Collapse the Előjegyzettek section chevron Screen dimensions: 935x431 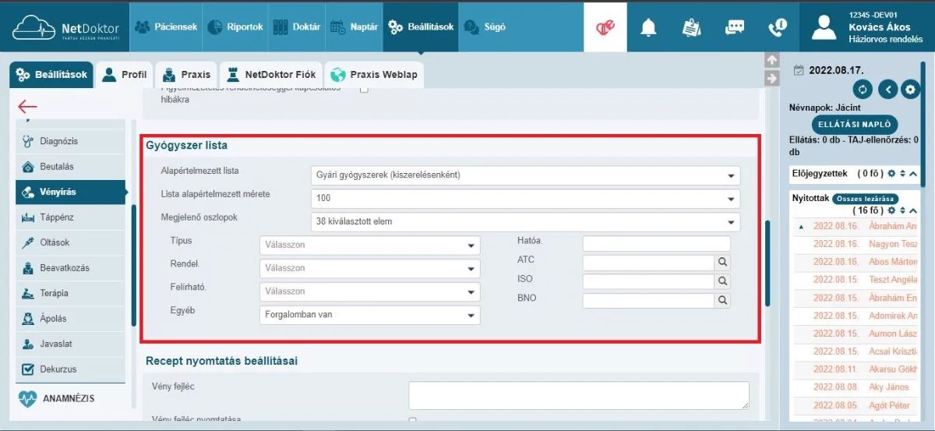913,174
